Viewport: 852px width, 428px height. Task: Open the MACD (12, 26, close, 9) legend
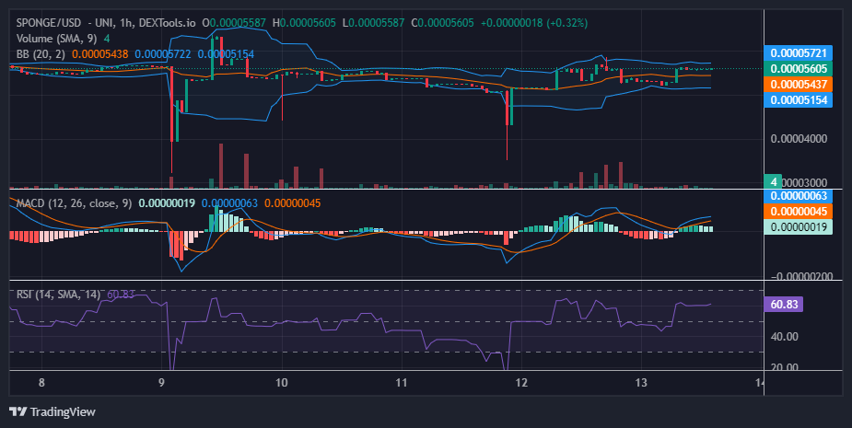[74, 203]
